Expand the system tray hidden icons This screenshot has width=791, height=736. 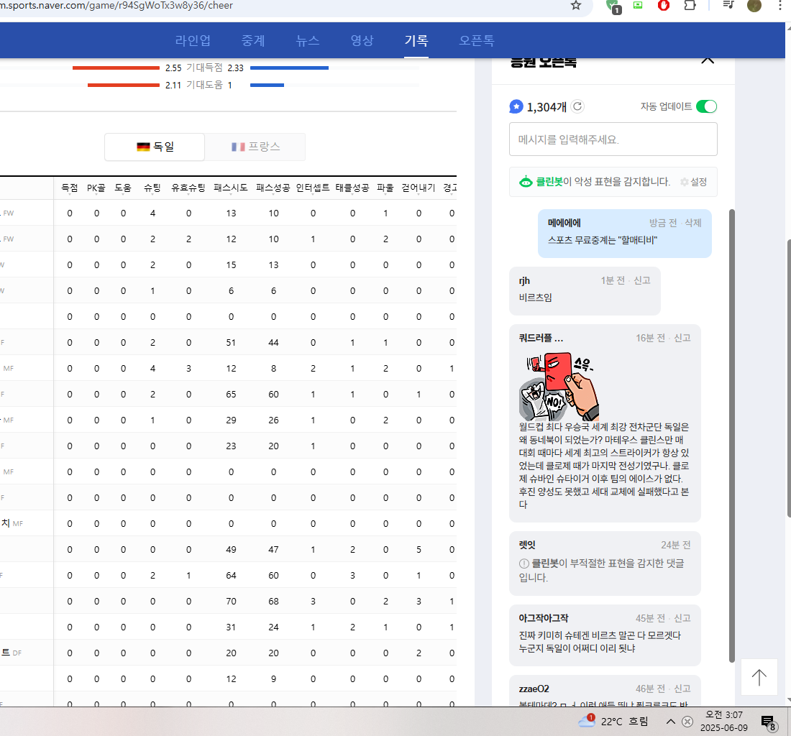click(670, 722)
